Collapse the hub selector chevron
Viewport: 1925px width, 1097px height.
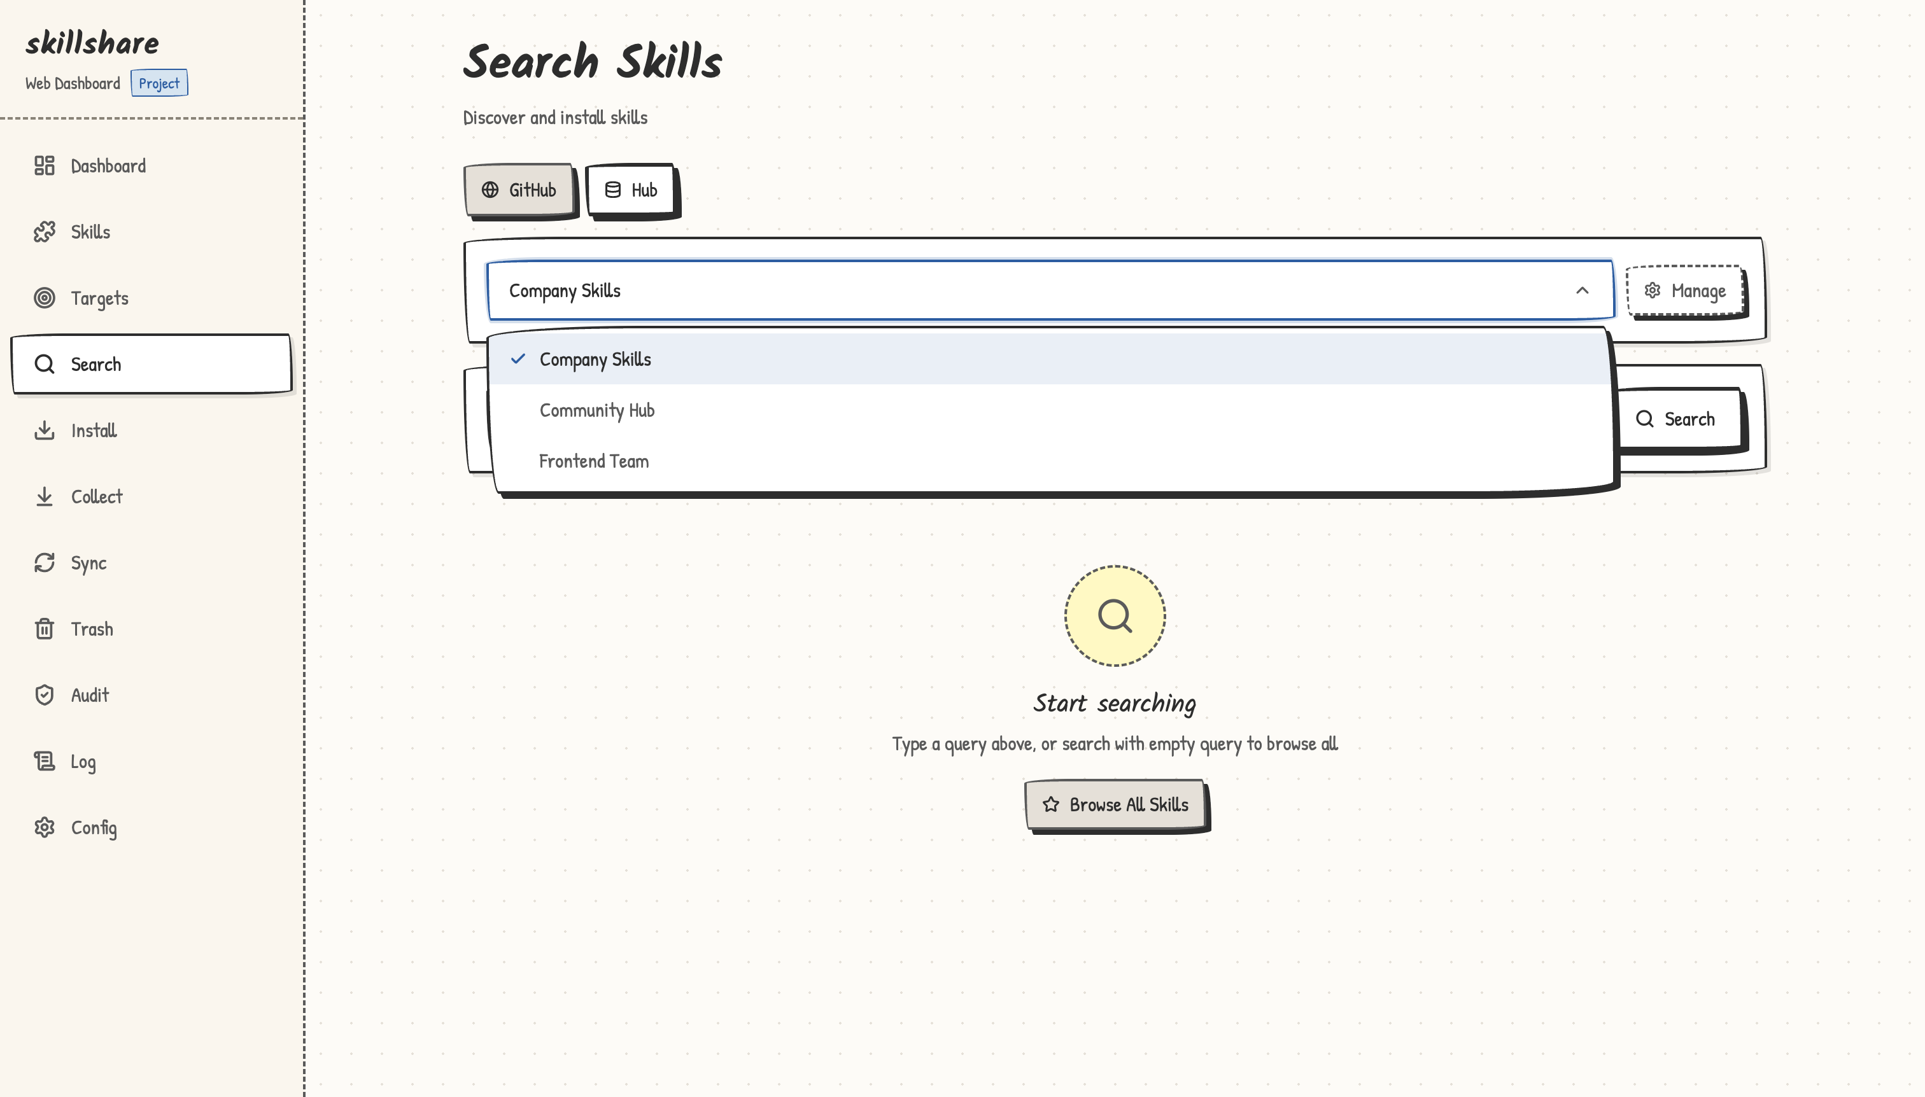click(x=1582, y=291)
